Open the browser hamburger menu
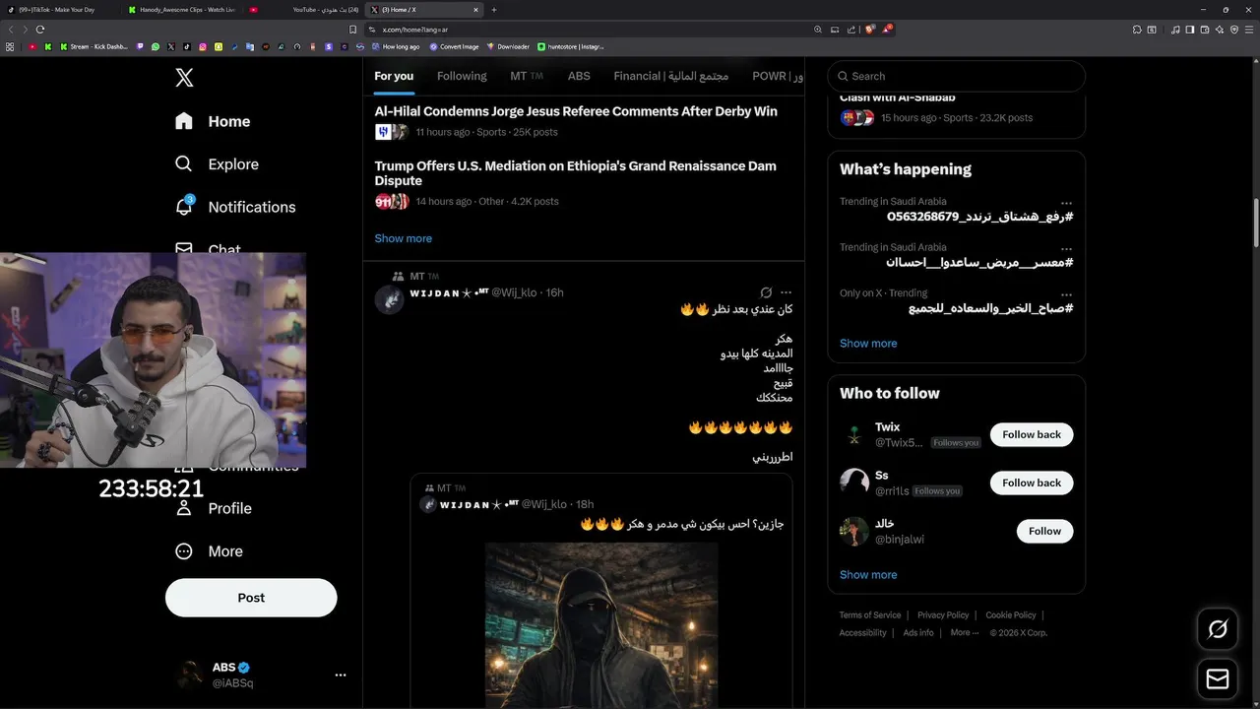Viewport: 1260px width, 709px height. [x=1249, y=30]
